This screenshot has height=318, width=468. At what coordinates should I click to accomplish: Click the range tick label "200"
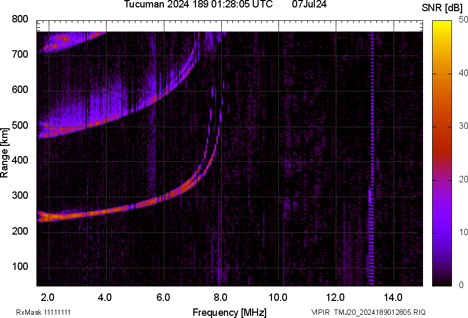click(x=20, y=231)
